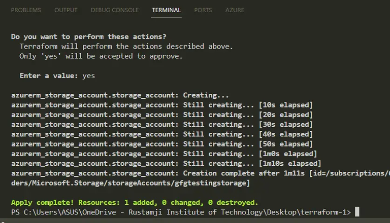The image size is (390, 223).
Task: Open the PORTS tab
Action: pos(204,10)
